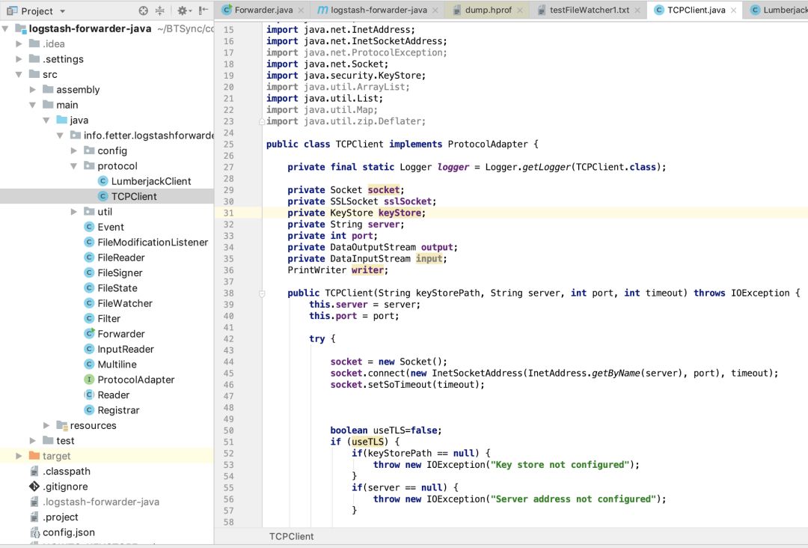Close the TCPClient.java tab
808x548 pixels.
pyautogui.click(x=733, y=10)
